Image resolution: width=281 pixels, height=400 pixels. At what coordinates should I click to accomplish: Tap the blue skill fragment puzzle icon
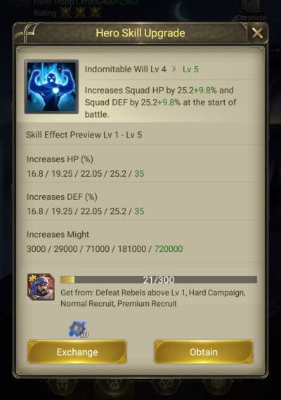78,328
